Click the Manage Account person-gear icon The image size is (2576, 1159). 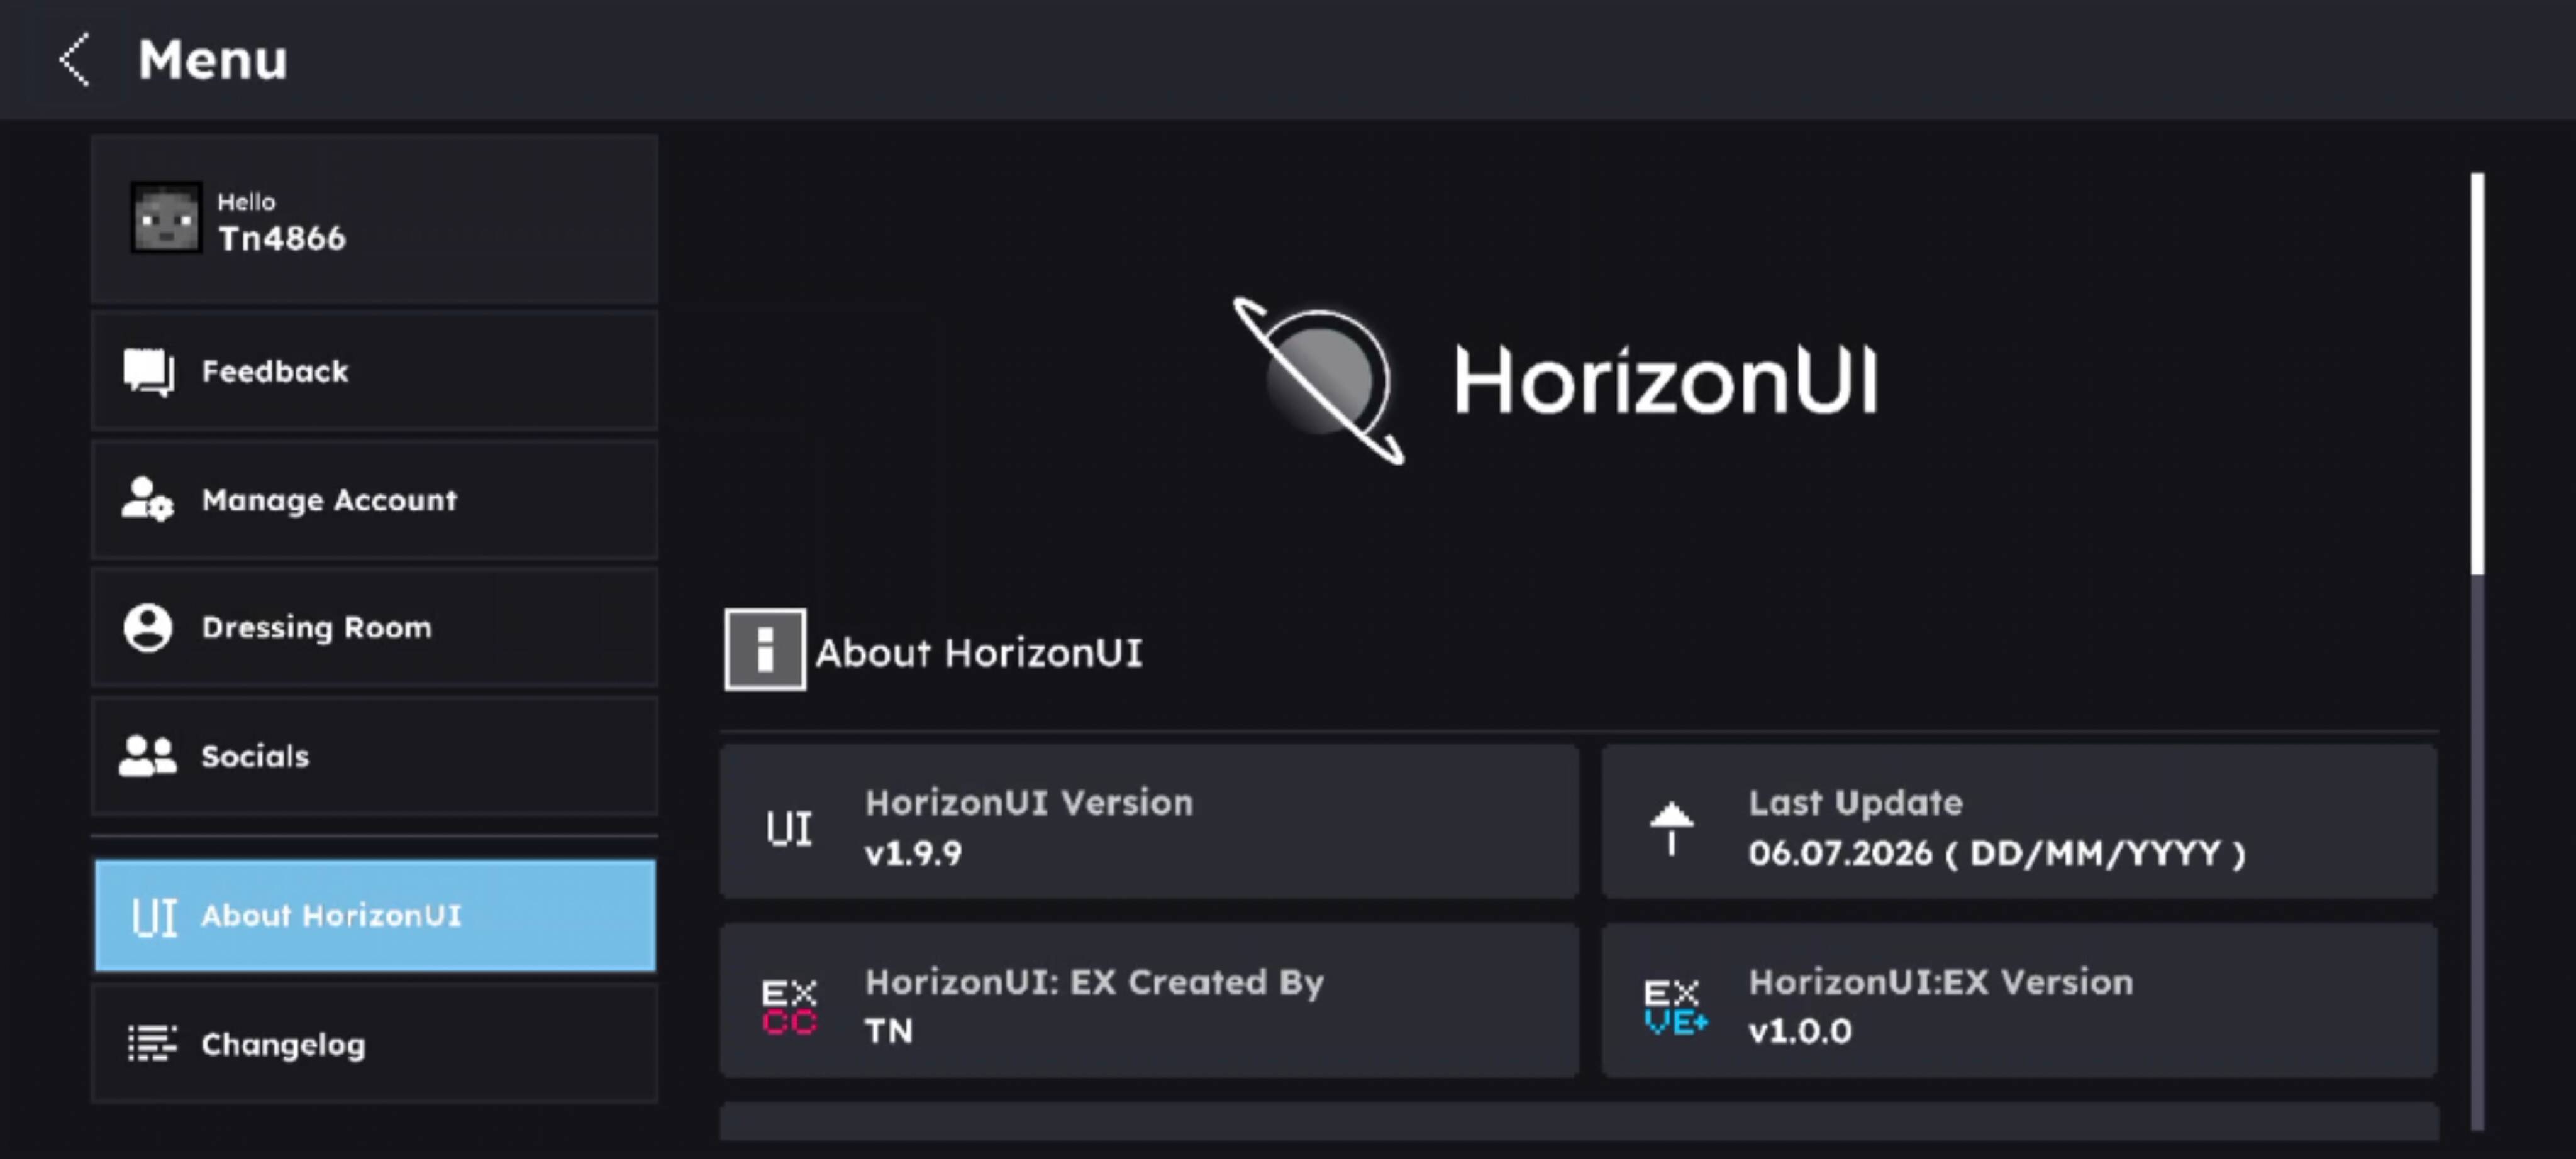(x=147, y=500)
